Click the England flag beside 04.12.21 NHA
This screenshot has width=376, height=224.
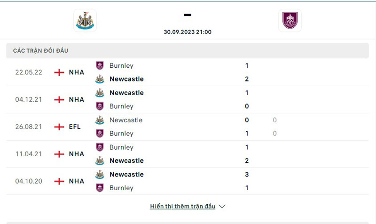point(59,99)
